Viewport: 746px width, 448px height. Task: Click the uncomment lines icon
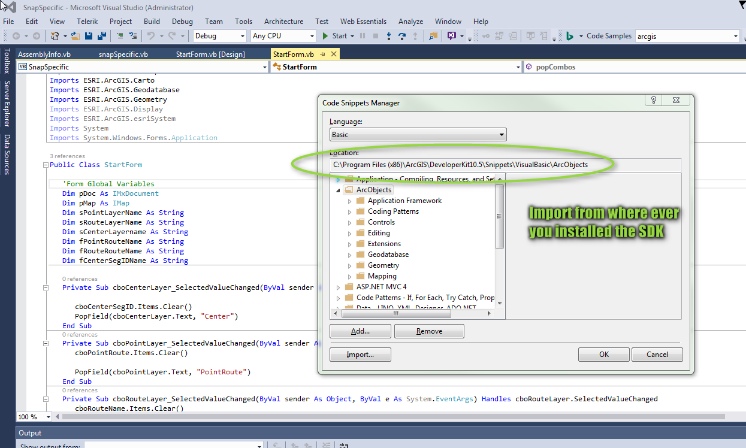(x=133, y=36)
